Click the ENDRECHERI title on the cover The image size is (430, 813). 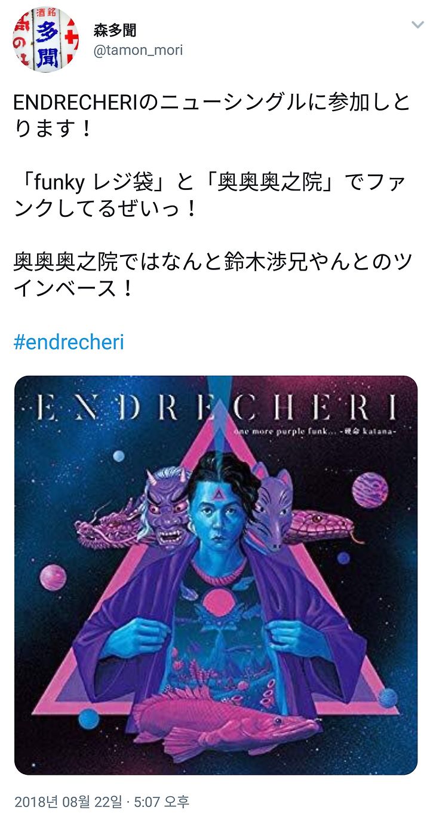pyautogui.click(x=216, y=408)
